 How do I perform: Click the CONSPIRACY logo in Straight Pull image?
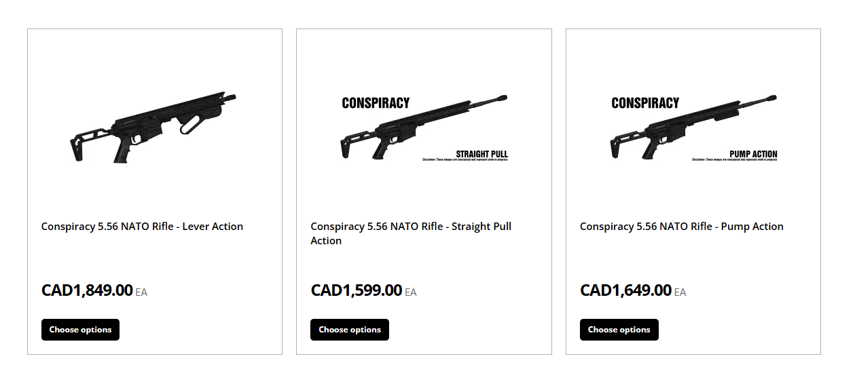376,103
